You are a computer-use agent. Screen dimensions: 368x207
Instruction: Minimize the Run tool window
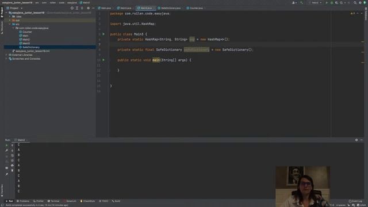(362, 140)
